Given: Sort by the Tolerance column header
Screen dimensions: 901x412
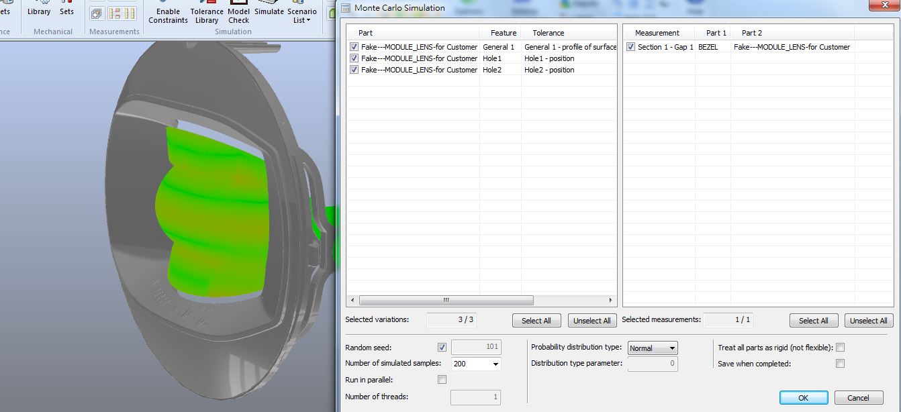Looking at the screenshot, I should (569, 33).
